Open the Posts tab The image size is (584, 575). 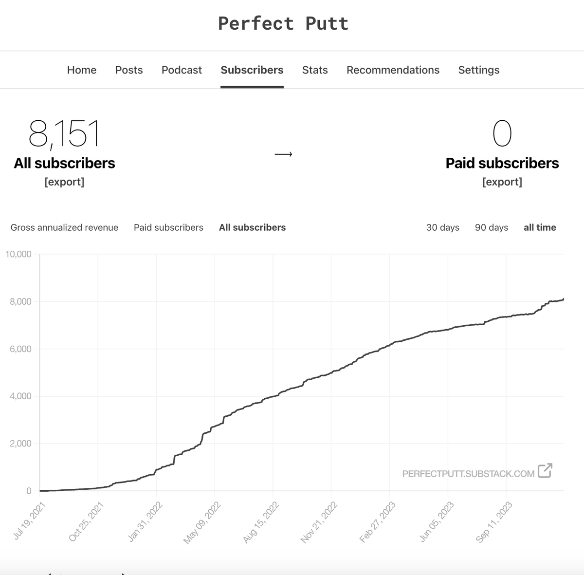coord(128,70)
